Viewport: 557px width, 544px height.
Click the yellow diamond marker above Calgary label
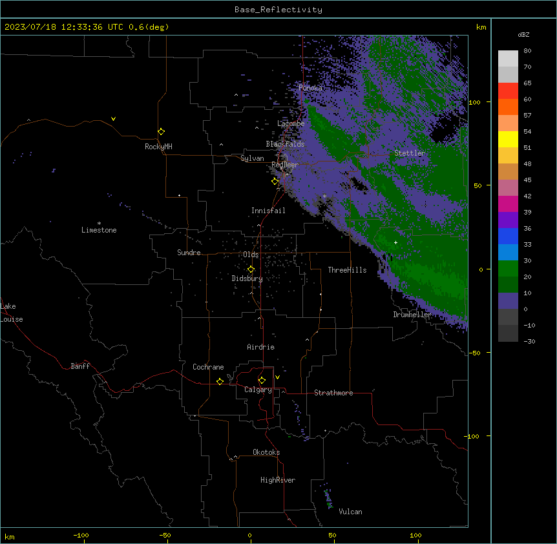pyautogui.click(x=262, y=381)
